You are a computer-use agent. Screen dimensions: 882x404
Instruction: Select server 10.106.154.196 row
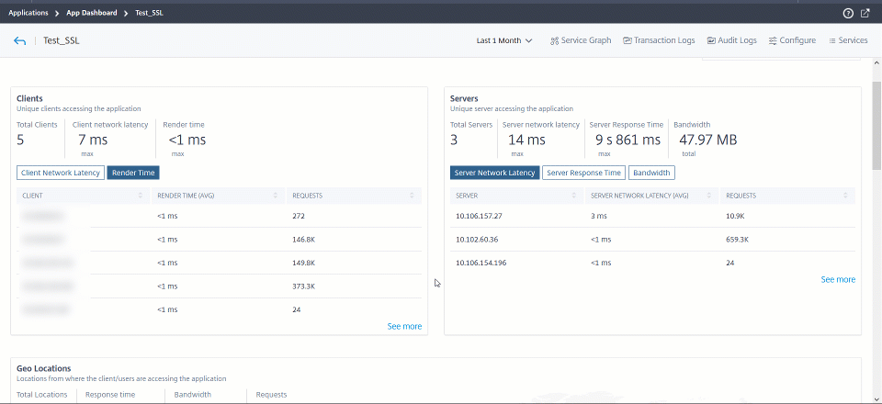[x=652, y=263]
